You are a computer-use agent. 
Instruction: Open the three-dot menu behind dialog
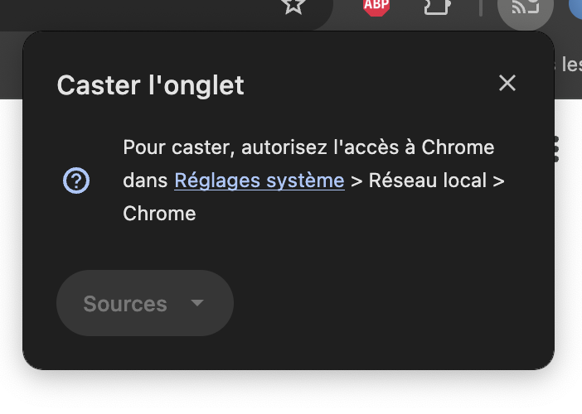(x=557, y=149)
